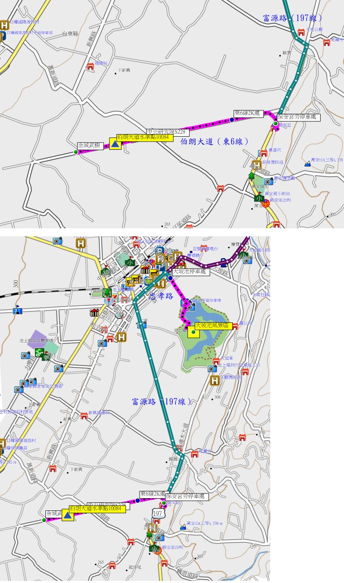
Task: Select the 萬安派出所 police station icon
Action: [x=266, y=204]
